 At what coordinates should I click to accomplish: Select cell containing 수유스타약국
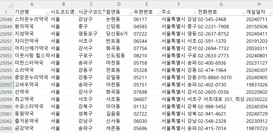[32, 106]
